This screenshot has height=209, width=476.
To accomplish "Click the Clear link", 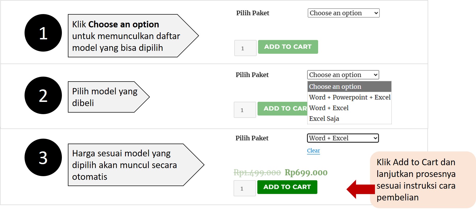I will [x=313, y=150].
